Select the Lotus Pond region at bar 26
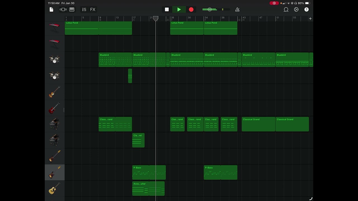This screenshot has width=358, height=201. 187,28
